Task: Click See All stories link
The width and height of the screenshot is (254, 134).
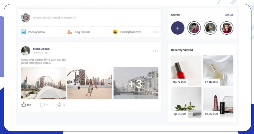Action: (229, 15)
